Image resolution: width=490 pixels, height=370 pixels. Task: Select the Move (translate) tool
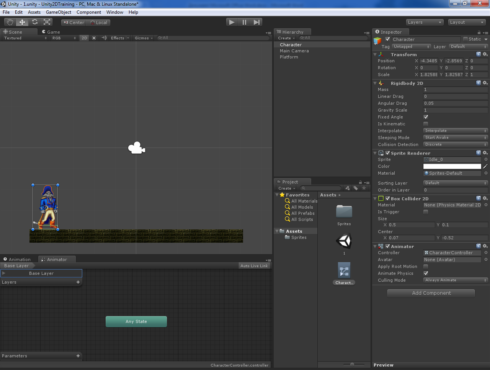(x=22, y=22)
